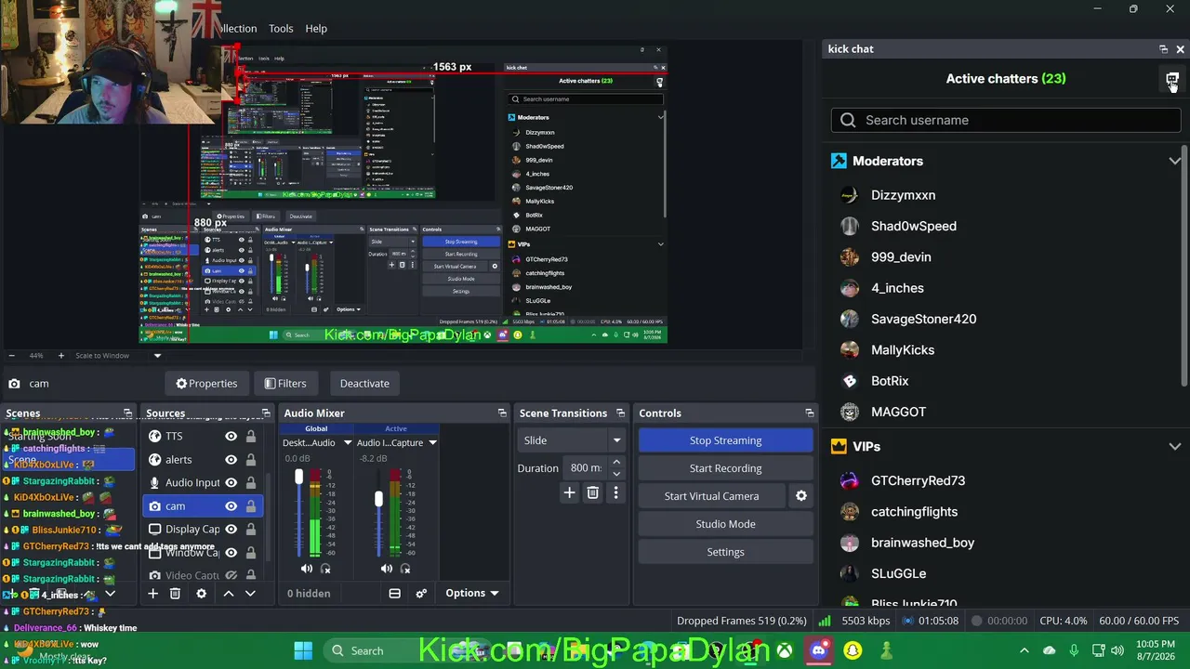1190x669 pixels.
Task: Show hidden system tray icons
Action: pos(1025,650)
